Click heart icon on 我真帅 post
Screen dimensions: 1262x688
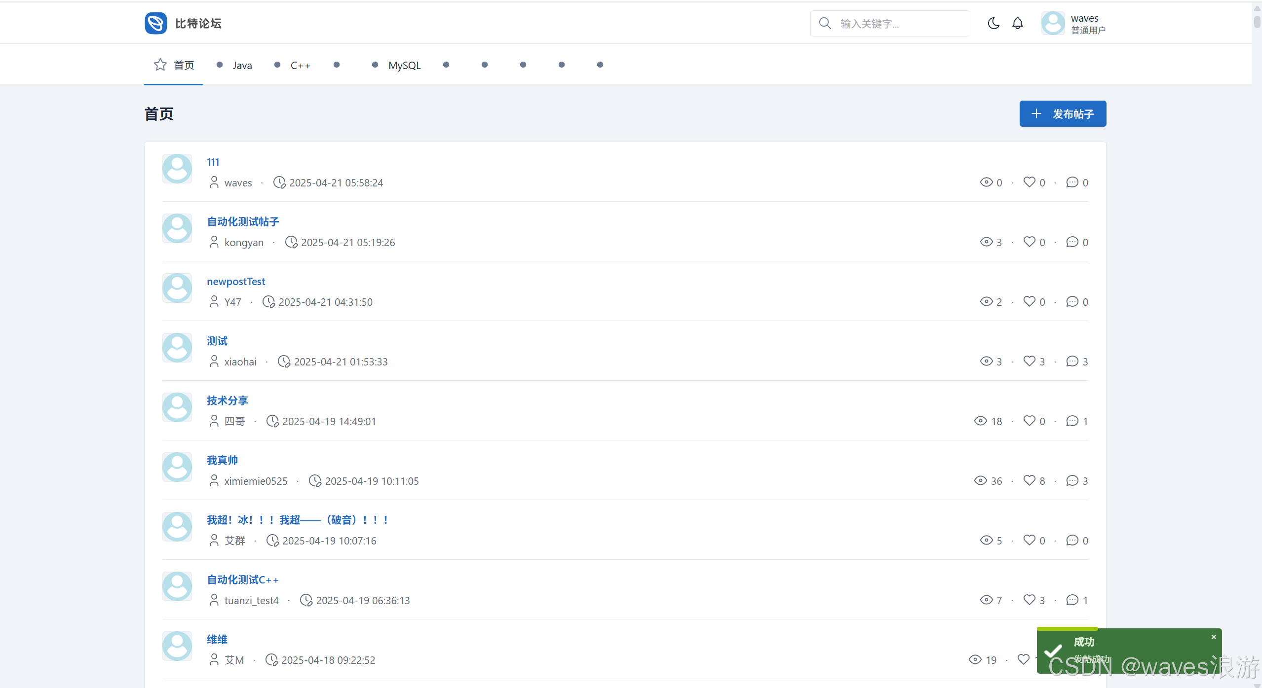1029,480
